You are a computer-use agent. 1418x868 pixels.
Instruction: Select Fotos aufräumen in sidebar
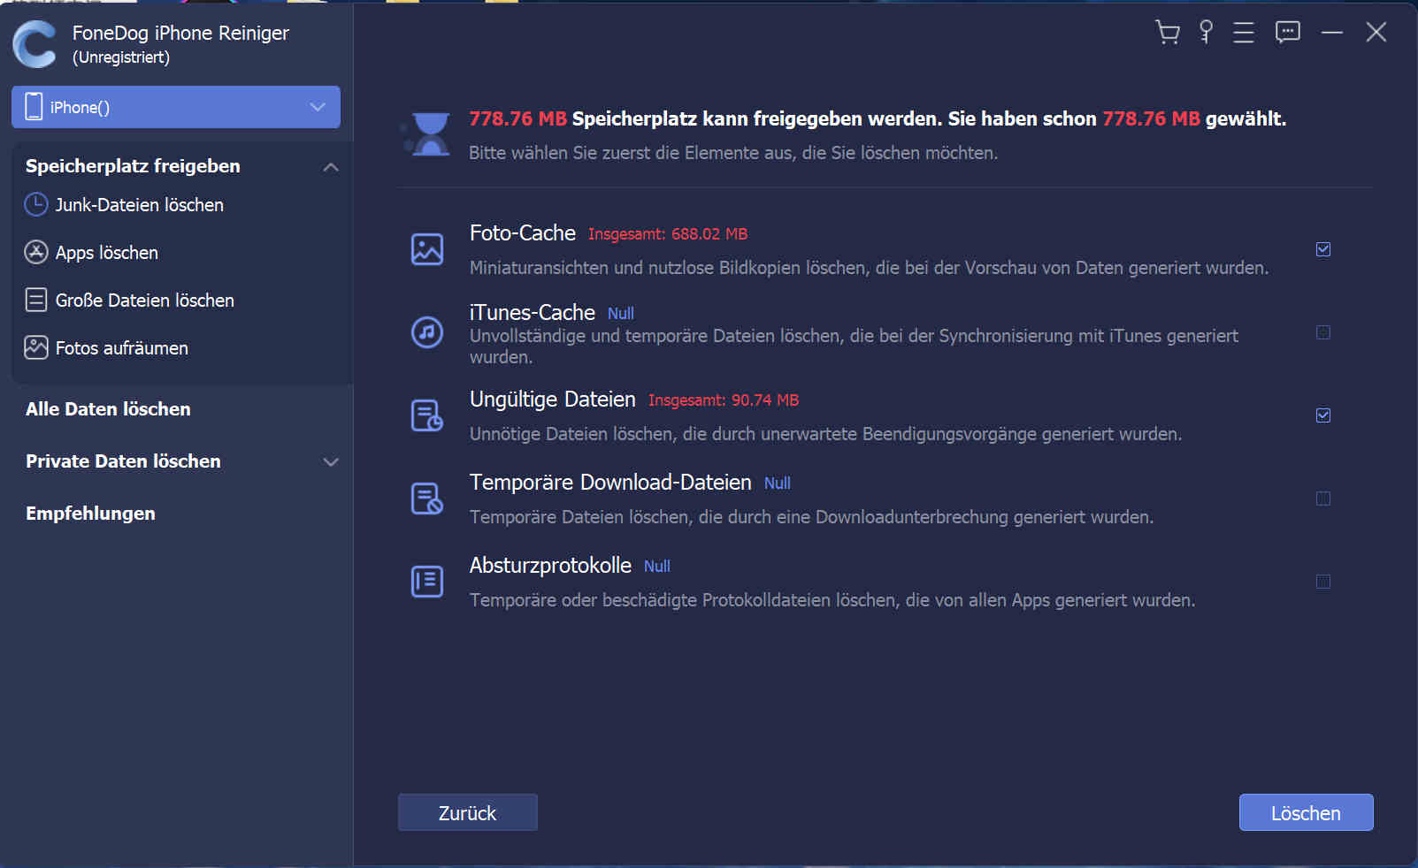click(x=121, y=348)
